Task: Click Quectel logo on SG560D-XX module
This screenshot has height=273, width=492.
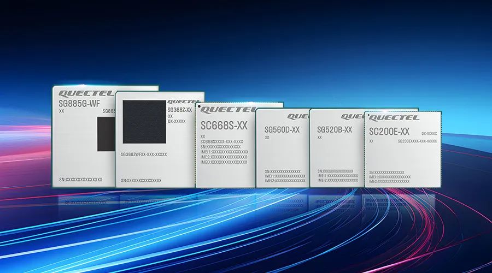Action: click(x=298, y=116)
